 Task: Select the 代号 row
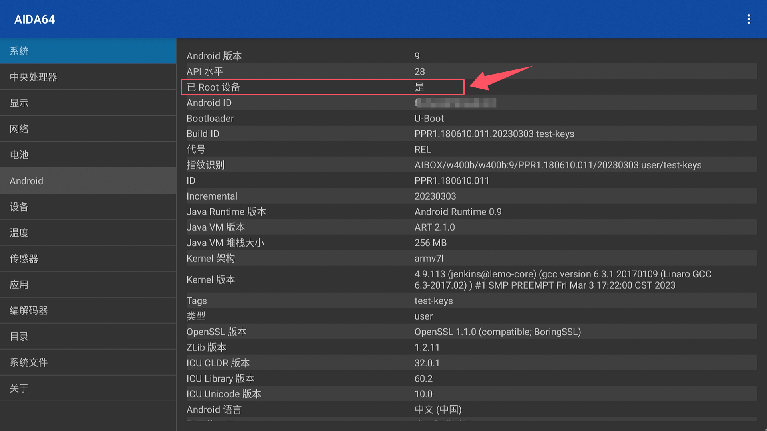[x=471, y=149]
